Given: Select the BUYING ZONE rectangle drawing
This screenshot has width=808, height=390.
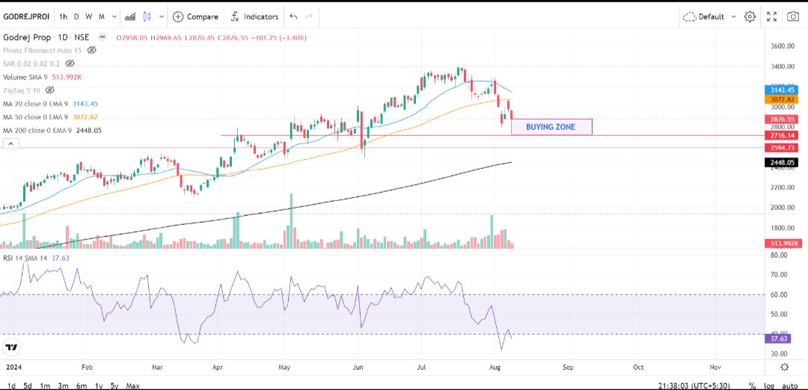Looking at the screenshot, I should (x=551, y=127).
